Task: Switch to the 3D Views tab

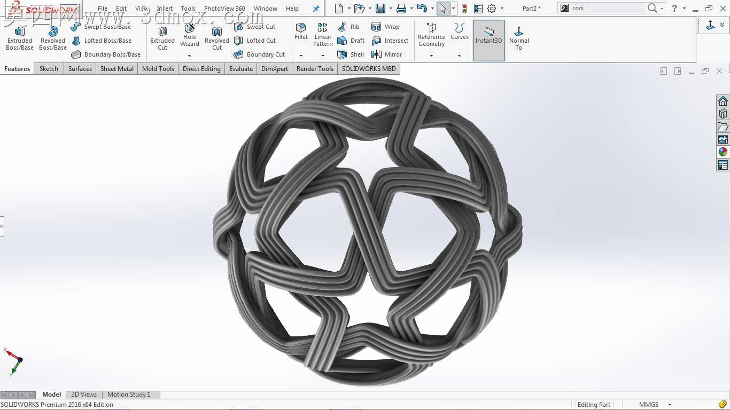Action: point(84,395)
